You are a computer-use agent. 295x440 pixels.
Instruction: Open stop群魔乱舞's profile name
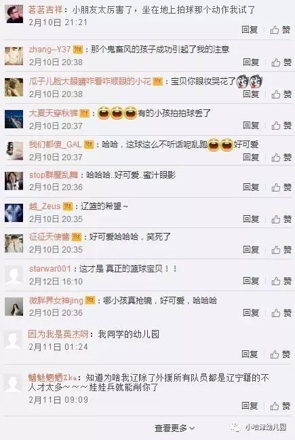(54, 175)
